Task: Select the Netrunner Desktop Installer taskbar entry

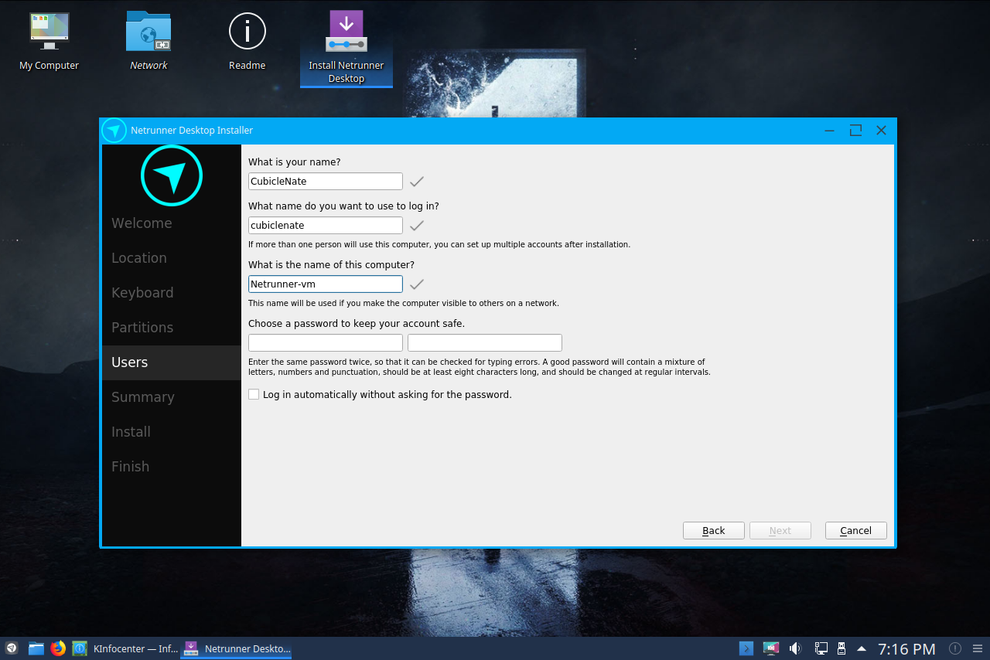Action: (236, 648)
